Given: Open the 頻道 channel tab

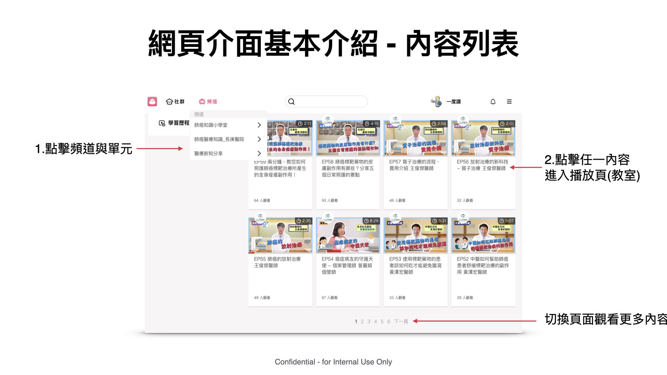Looking at the screenshot, I should 208,101.
